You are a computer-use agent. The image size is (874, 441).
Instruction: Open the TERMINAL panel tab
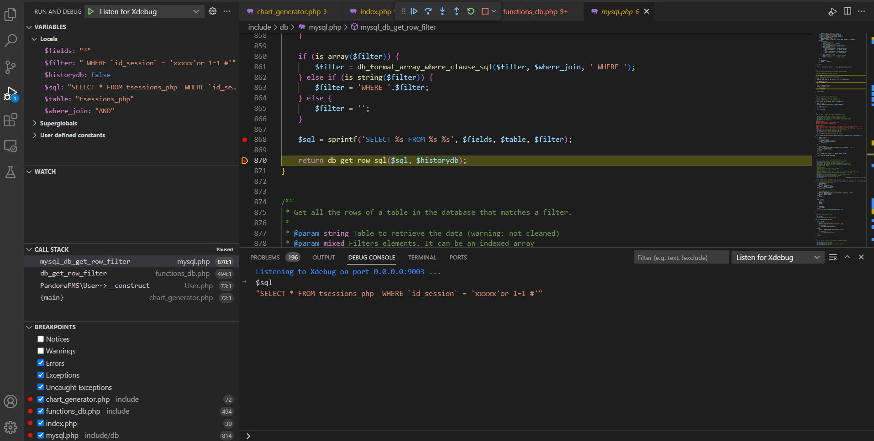422,257
